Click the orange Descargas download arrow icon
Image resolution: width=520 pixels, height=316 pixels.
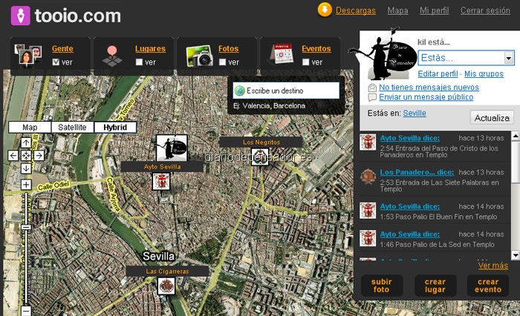tap(325, 10)
